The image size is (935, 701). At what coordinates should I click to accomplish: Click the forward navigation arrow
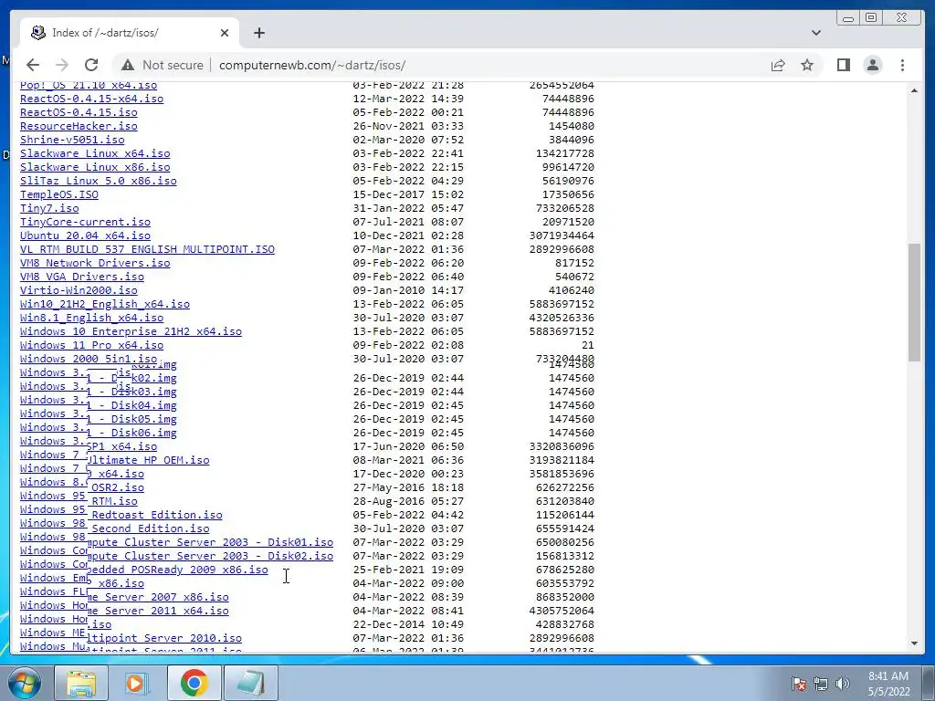[62, 65]
